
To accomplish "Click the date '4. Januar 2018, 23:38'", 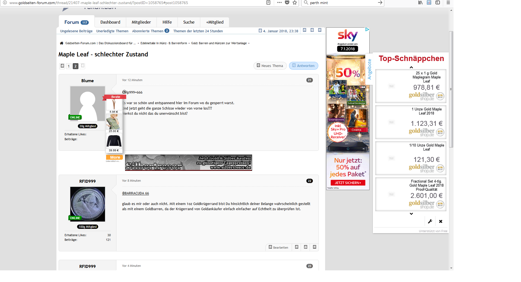I will coord(281,31).
